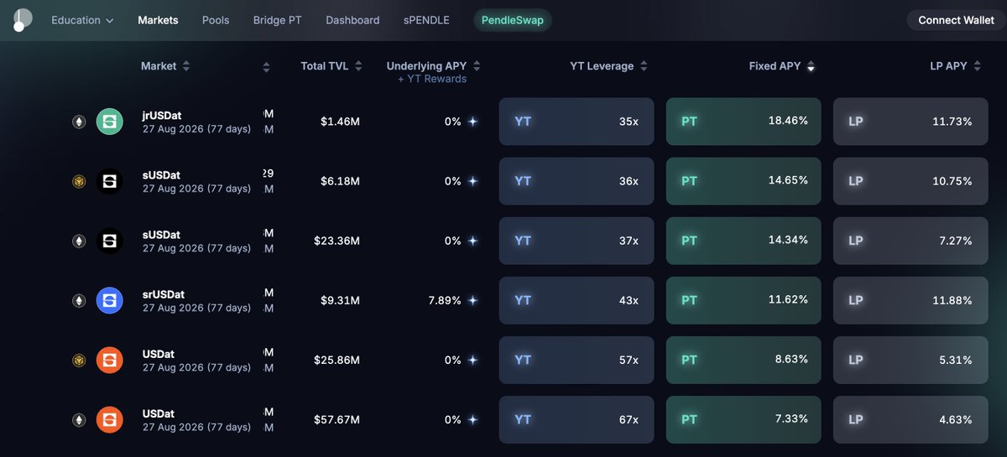Sort by Fixed APY column arrows
1007x457 pixels.
(811, 66)
